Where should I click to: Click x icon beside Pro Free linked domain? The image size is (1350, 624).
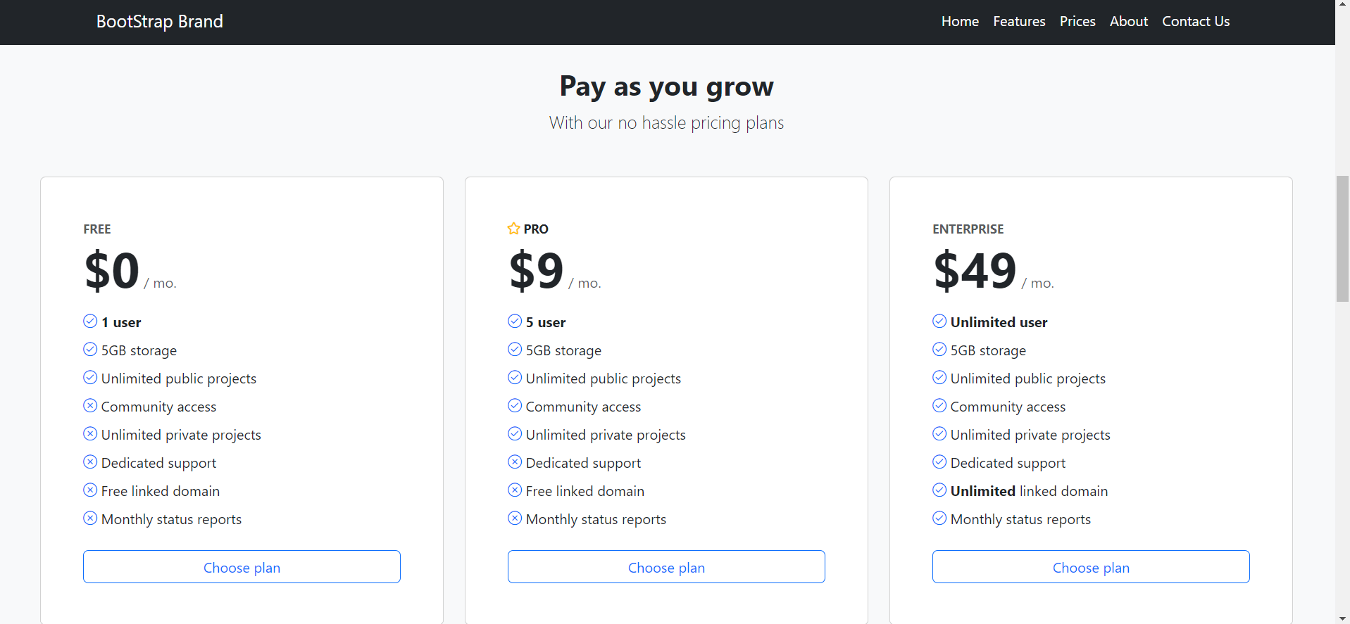515,490
